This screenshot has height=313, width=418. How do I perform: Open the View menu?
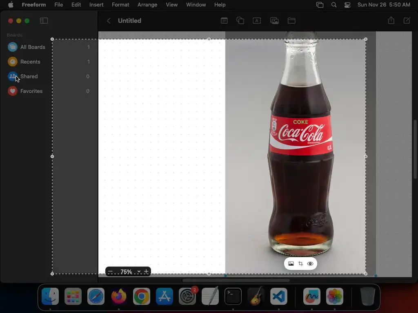coord(171,5)
